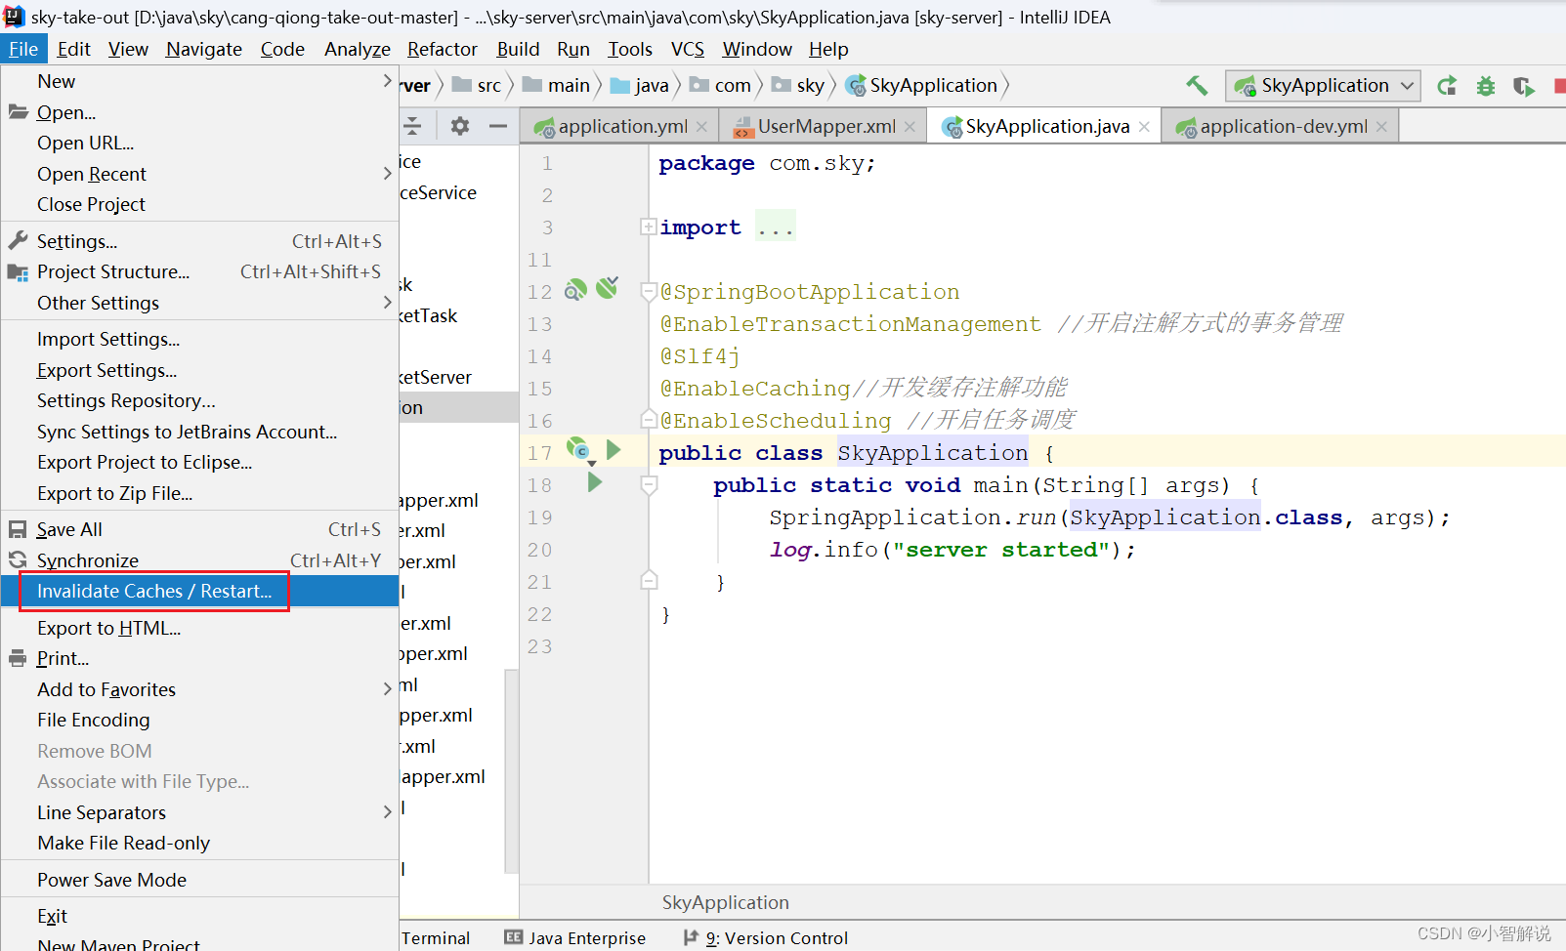The height and width of the screenshot is (951, 1566).
Task: Close the application-dev.yml tab
Action: (x=1380, y=125)
